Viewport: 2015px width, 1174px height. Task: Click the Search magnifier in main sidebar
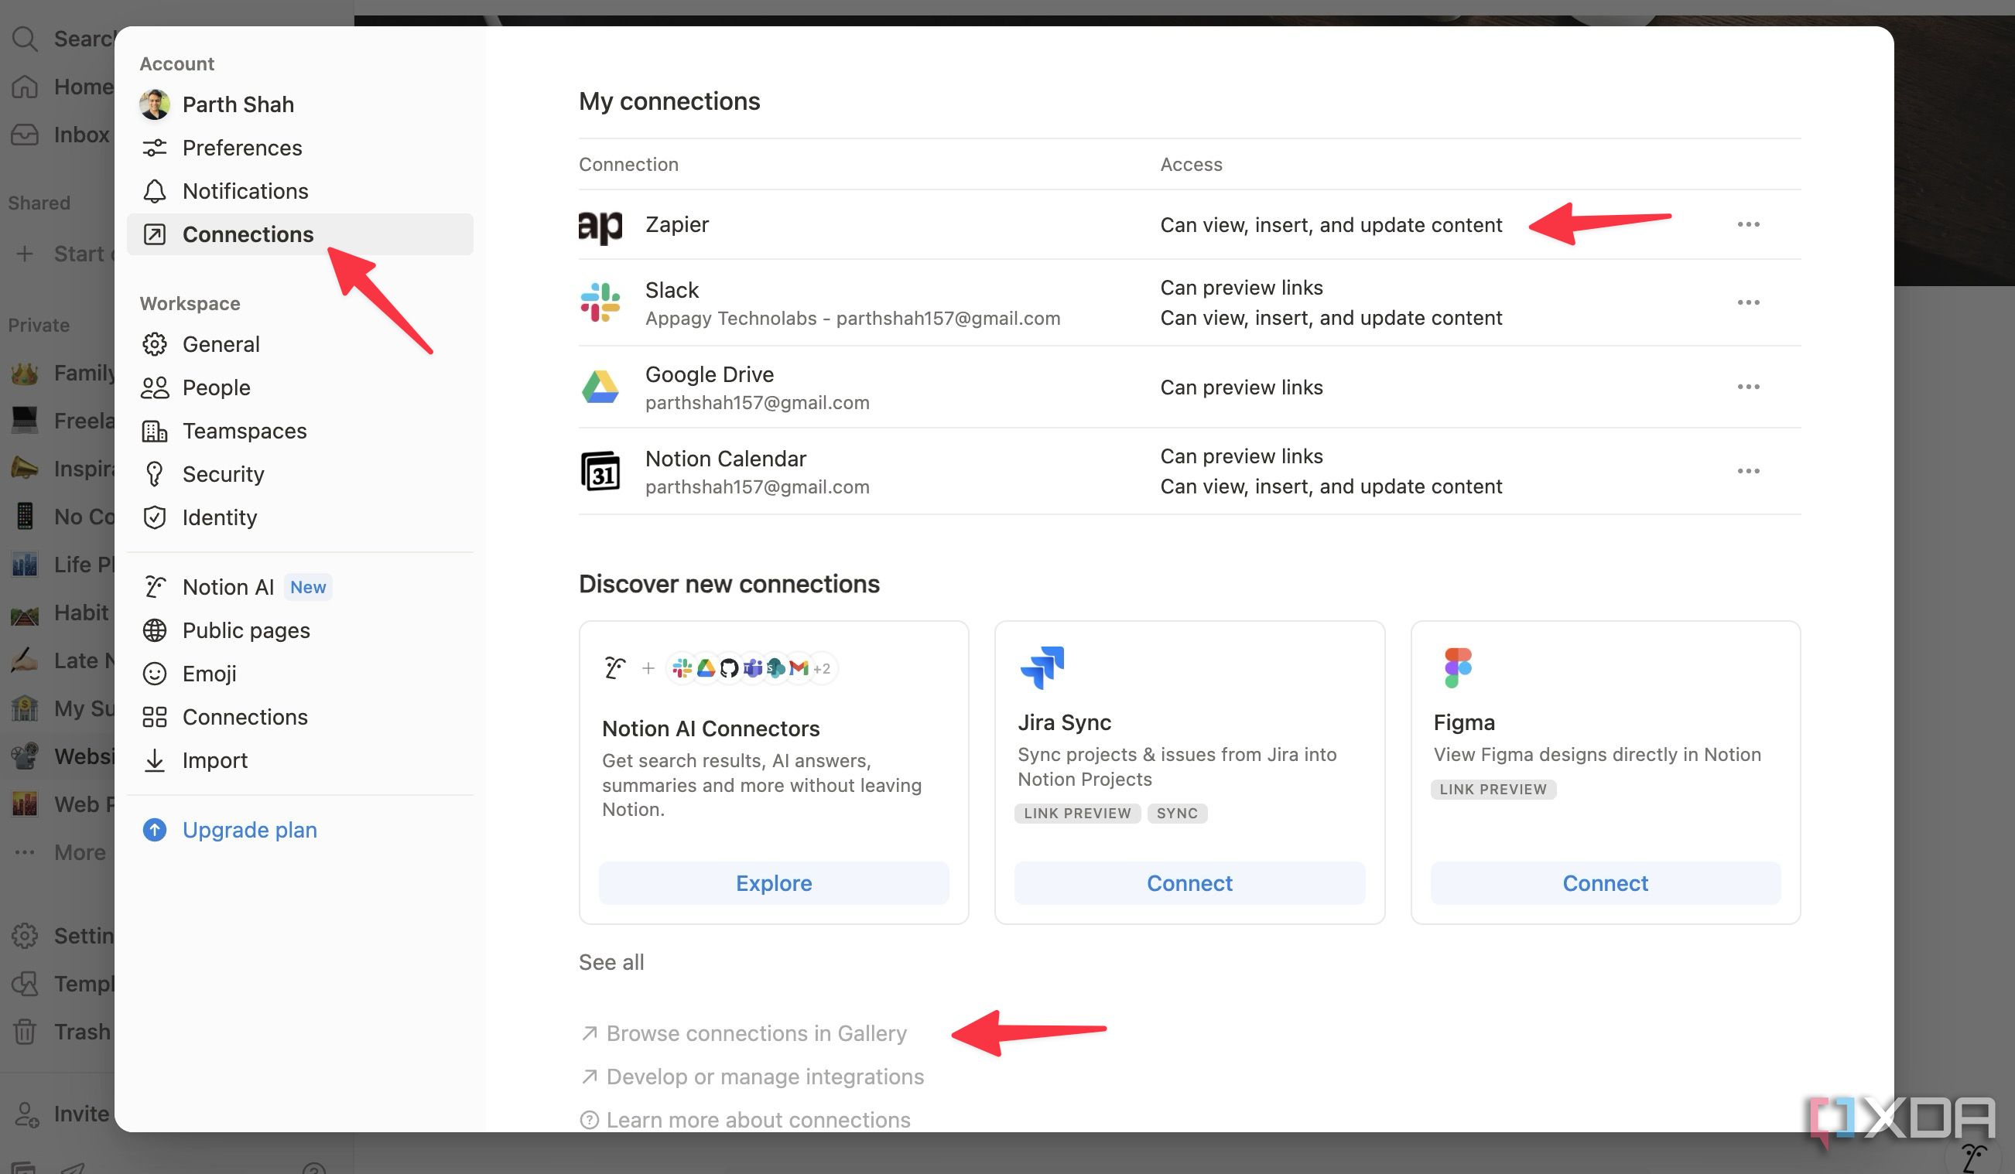(x=25, y=39)
